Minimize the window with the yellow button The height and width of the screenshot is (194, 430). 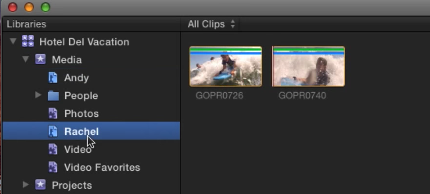pyautogui.click(x=29, y=7)
